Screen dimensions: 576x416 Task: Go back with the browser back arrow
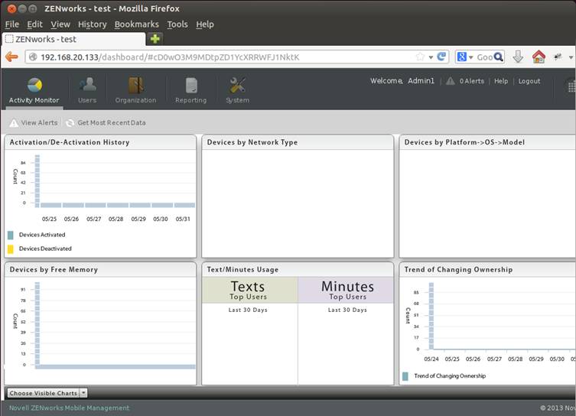[x=11, y=57]
